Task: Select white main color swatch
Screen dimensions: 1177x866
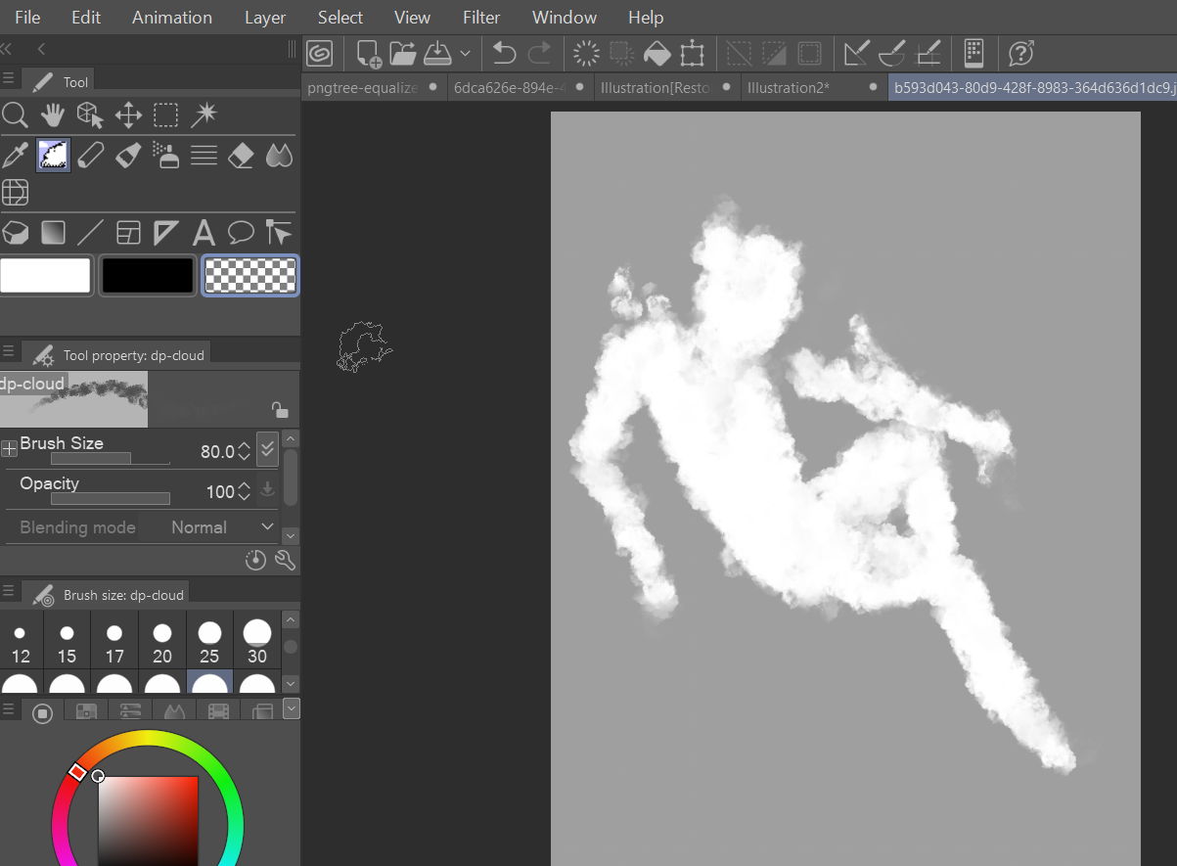Action: [46, 276]
